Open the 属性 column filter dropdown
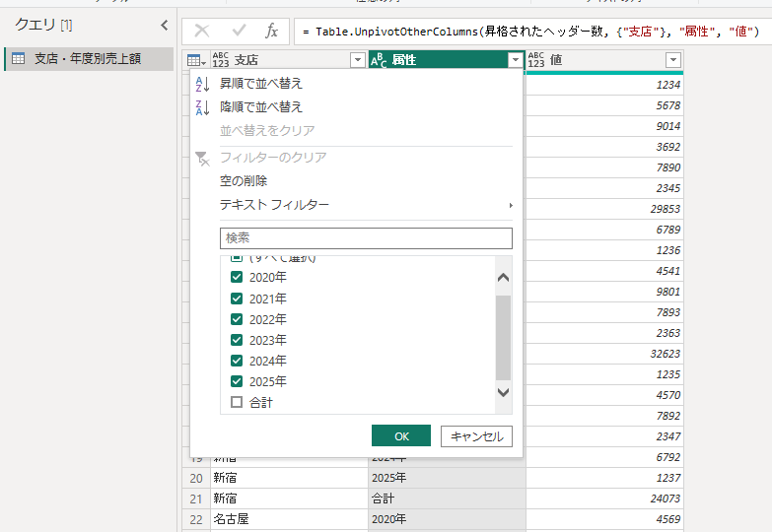 516,60
